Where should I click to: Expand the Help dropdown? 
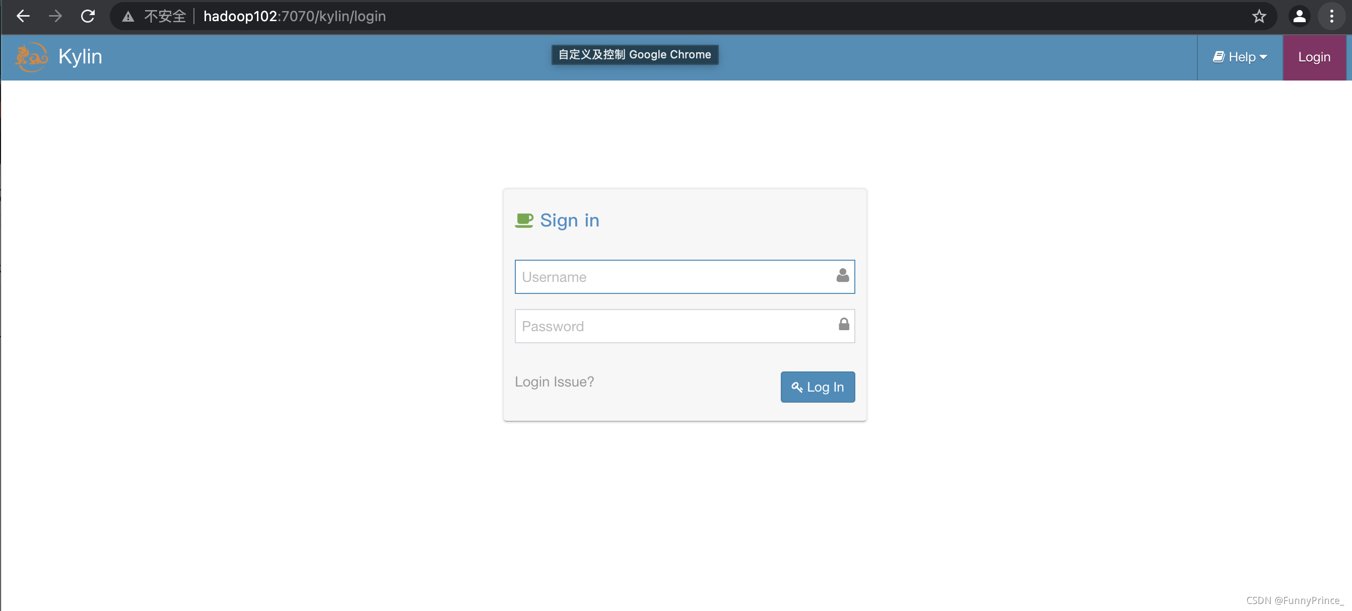point(1239,57)
